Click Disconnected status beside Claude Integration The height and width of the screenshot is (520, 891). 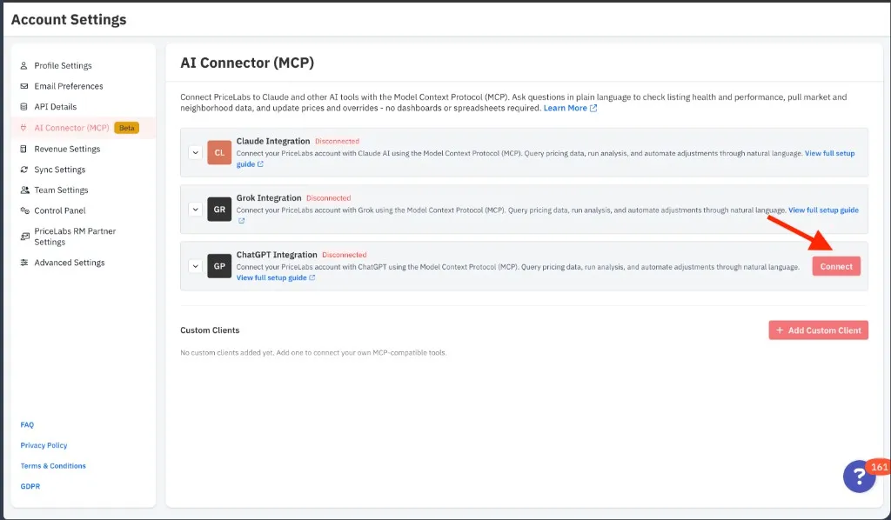tap(338, 142)
